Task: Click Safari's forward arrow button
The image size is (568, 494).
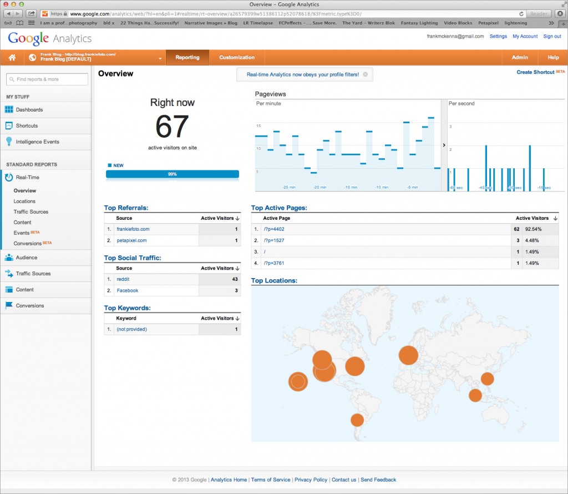Action: click(18, 14)
